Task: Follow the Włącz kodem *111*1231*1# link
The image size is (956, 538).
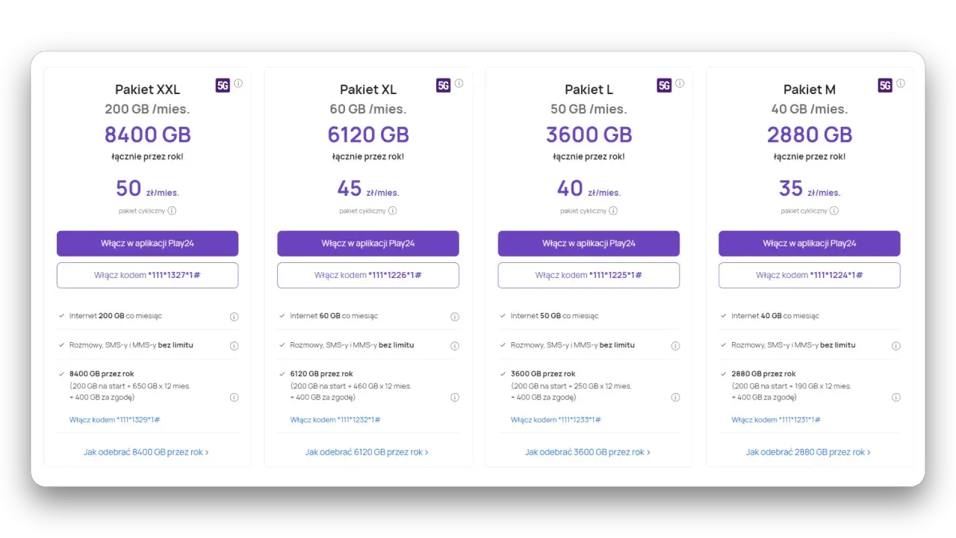Action: pyautogui.click(x=777, y=420)
